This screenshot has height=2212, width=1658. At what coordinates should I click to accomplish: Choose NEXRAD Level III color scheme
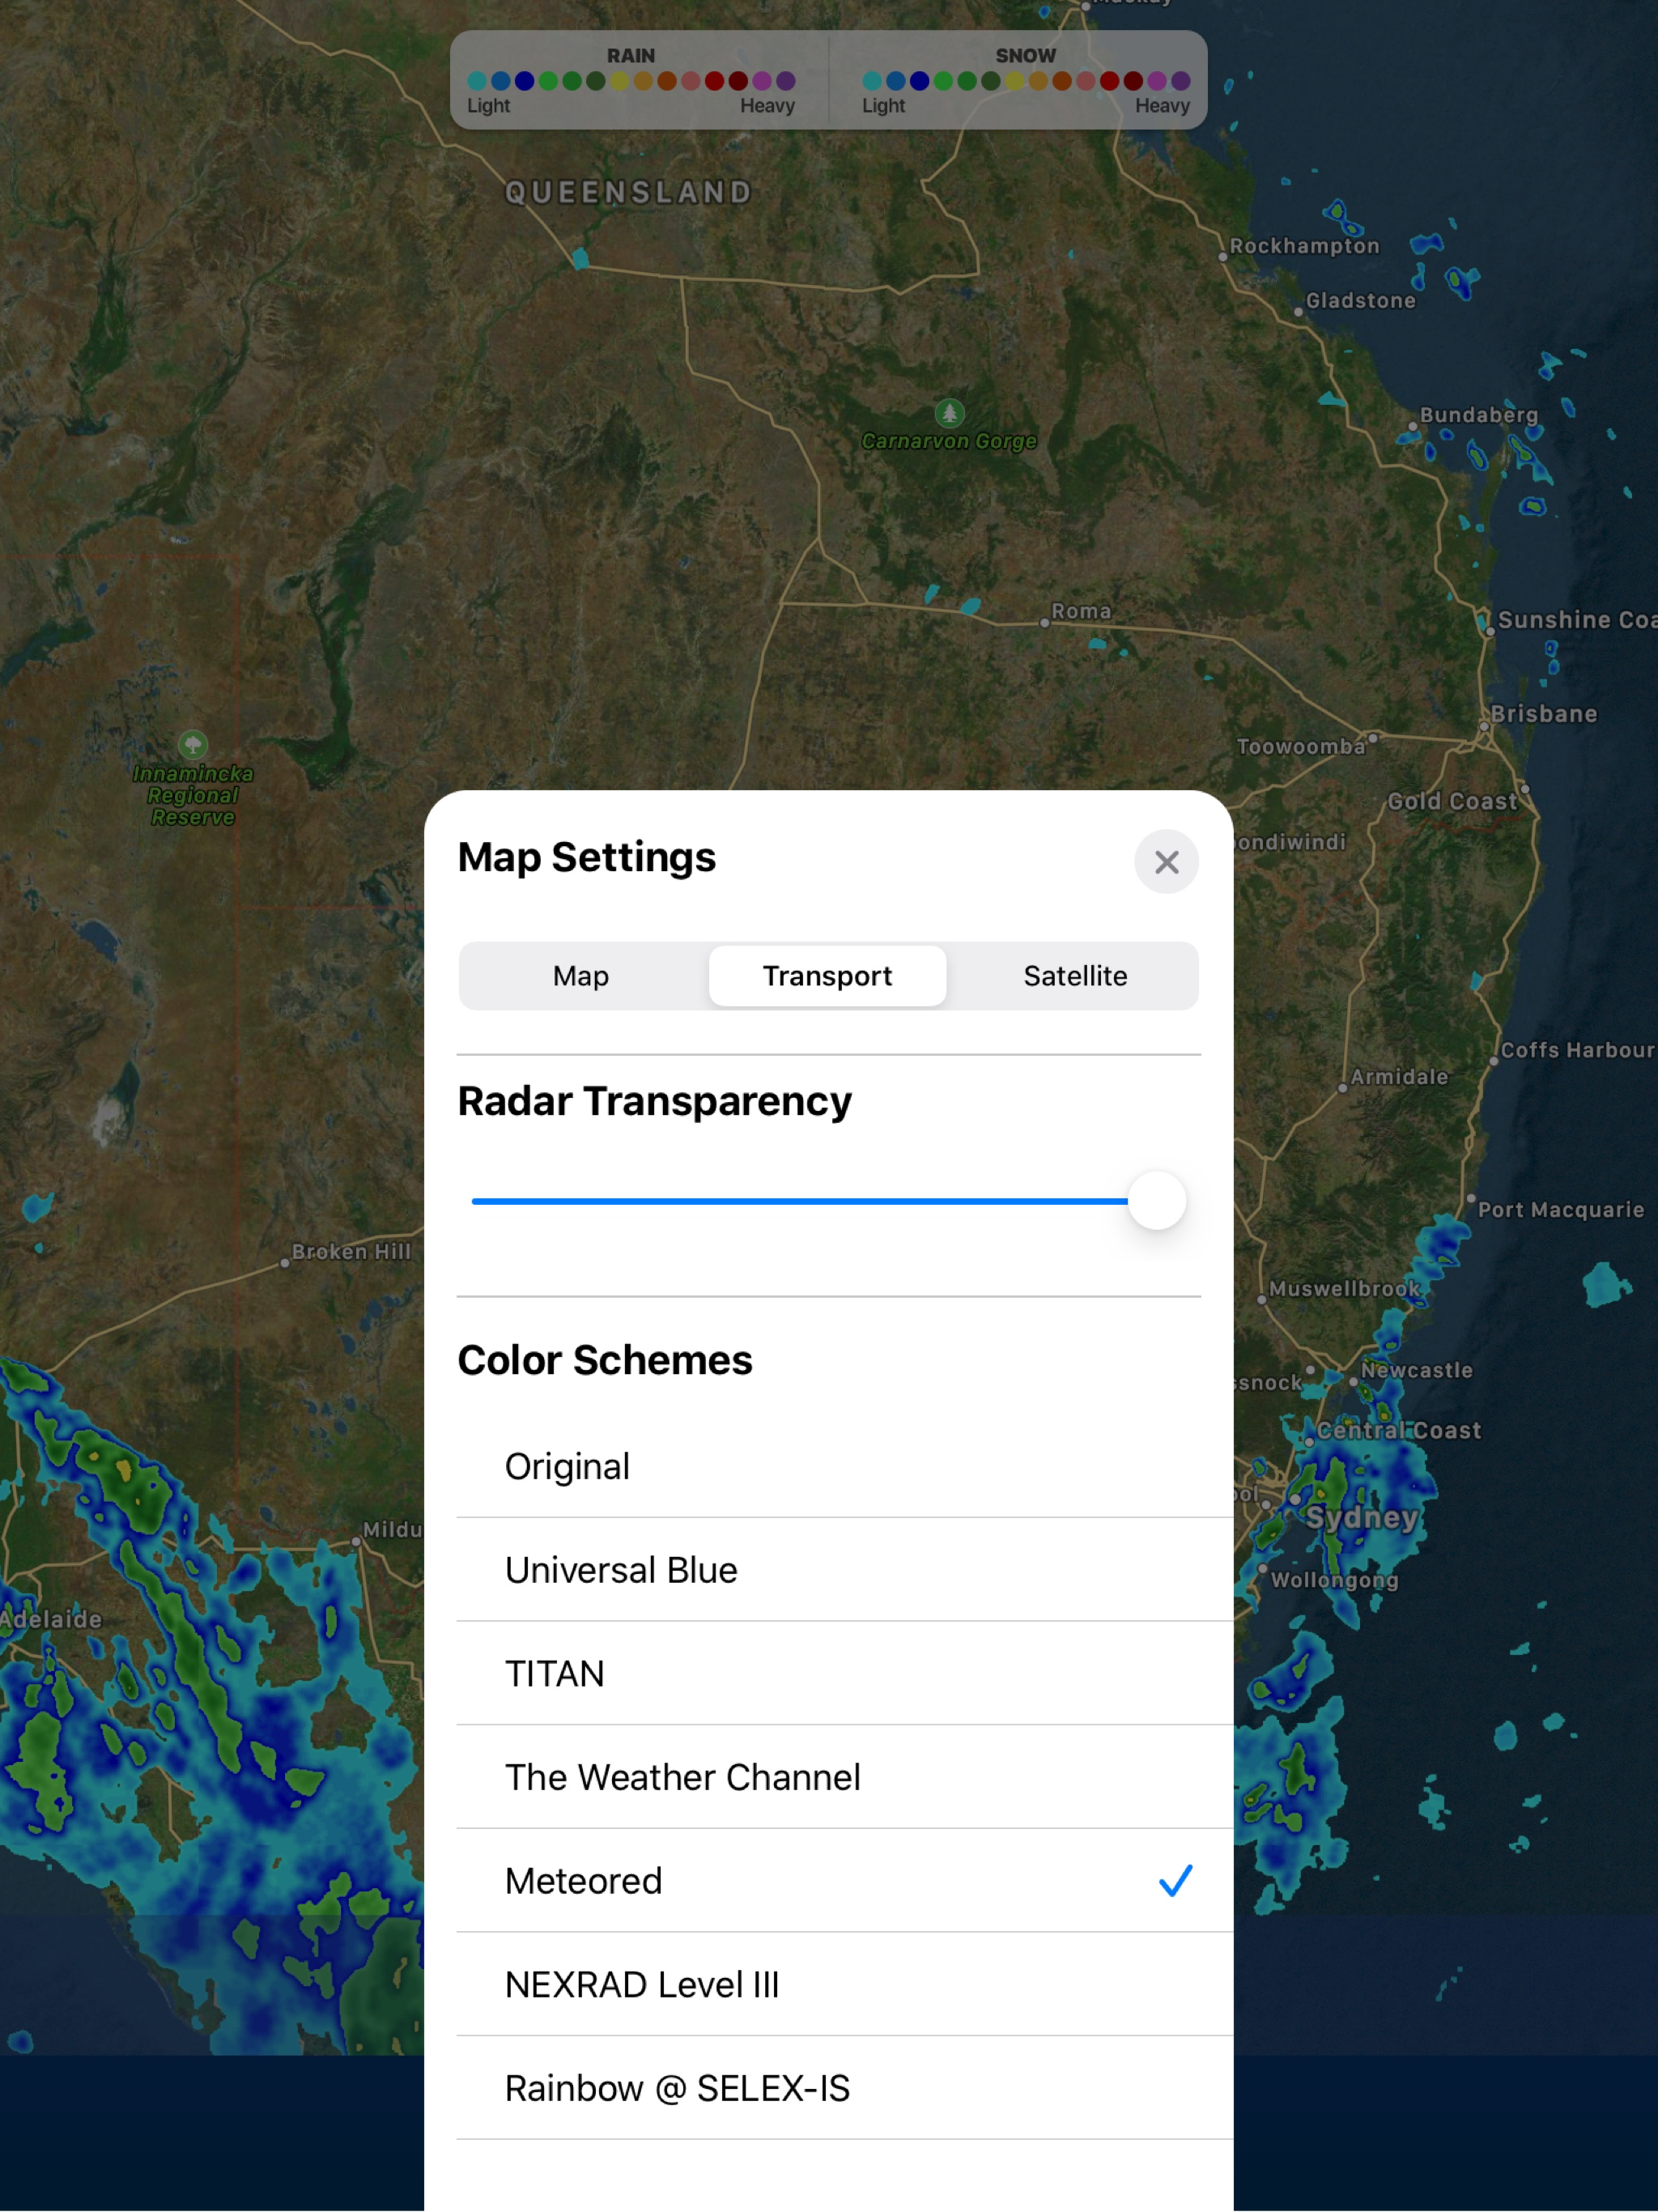(x=641, y=1984)
